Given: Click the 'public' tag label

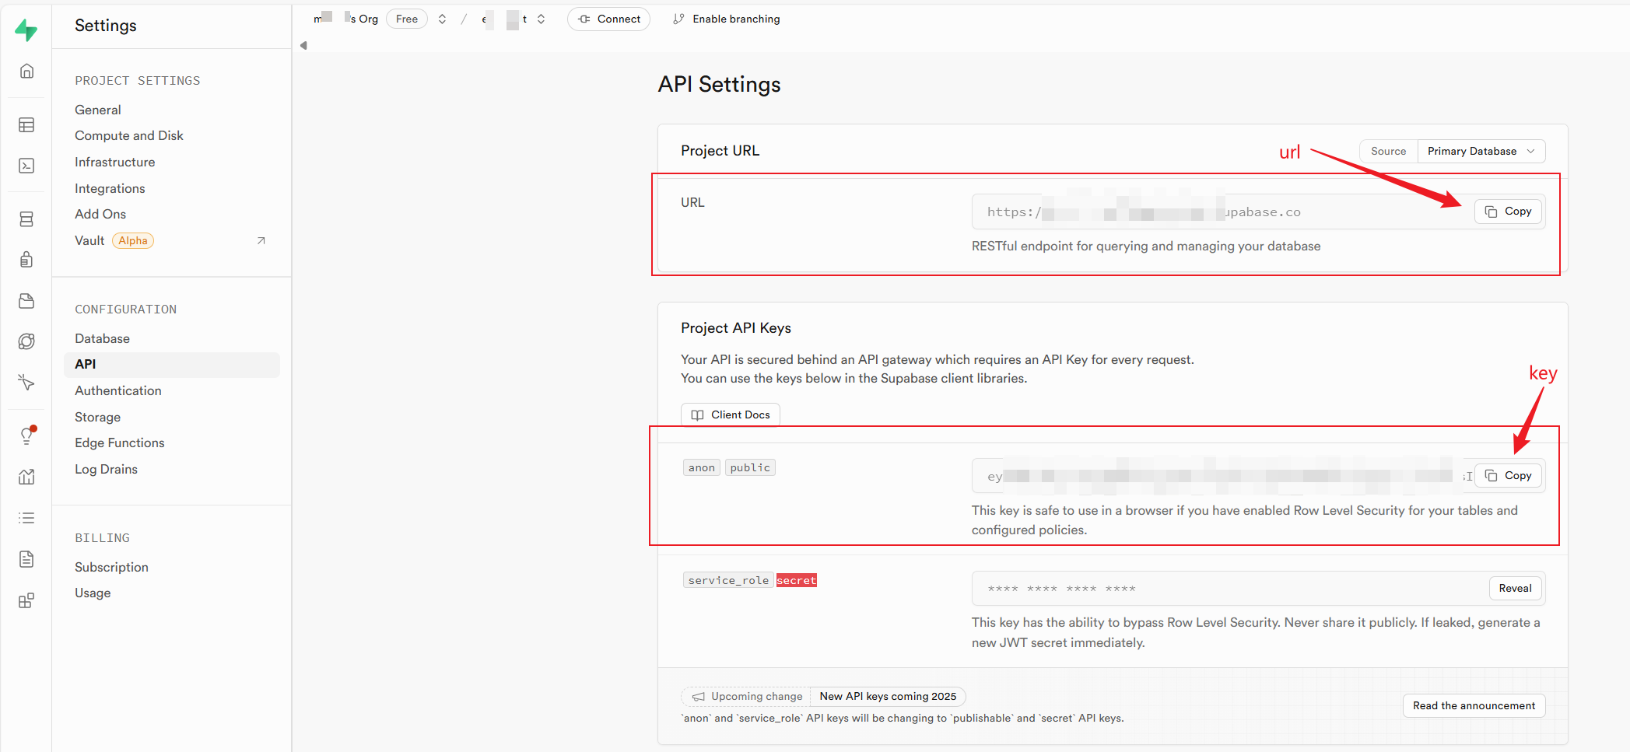Looking at the screenshot, I should click(x=750, y=467).
